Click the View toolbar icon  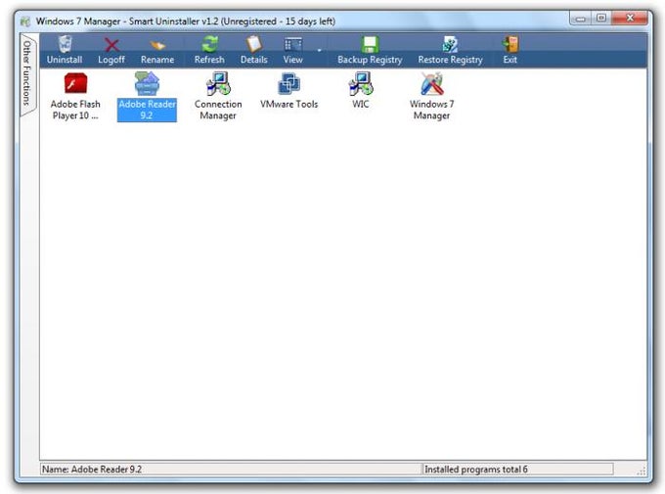point(293,45)
